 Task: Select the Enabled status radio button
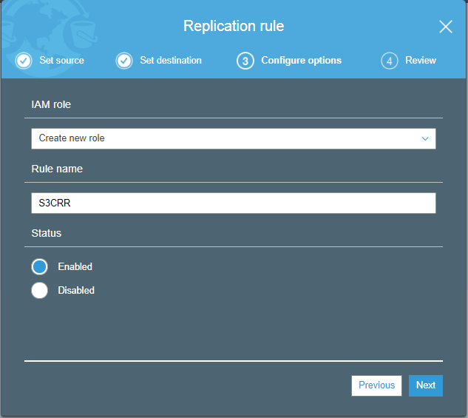39,266
